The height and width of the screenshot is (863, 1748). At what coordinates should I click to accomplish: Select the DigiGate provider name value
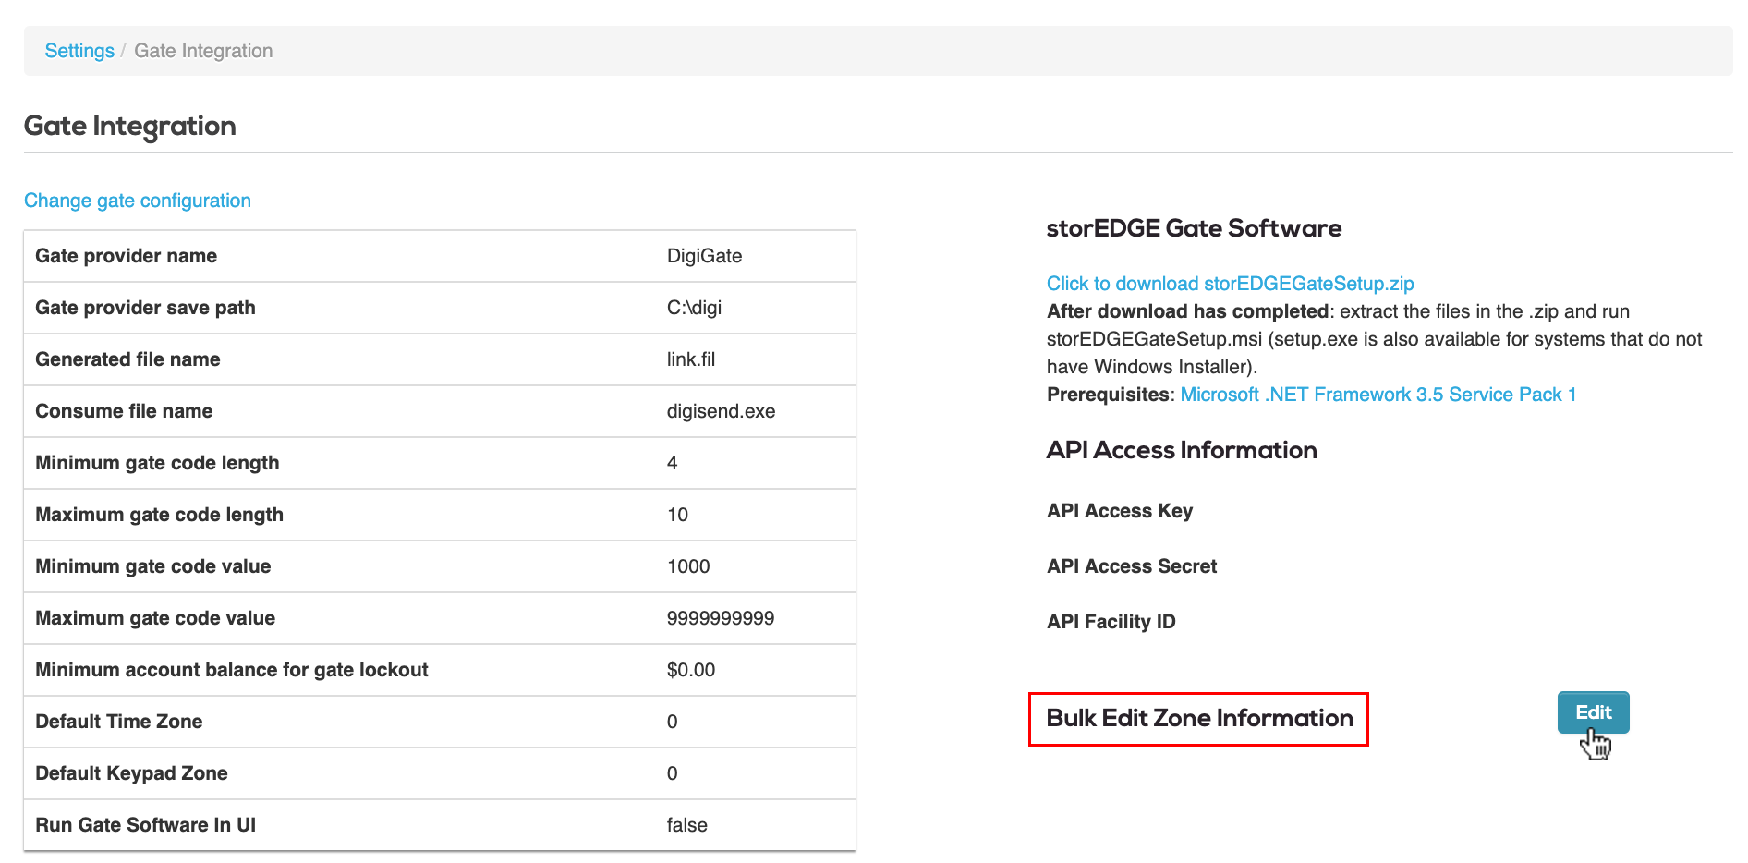pos(703,256)
